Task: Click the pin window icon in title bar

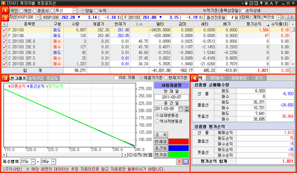Action: coord(261,3)
